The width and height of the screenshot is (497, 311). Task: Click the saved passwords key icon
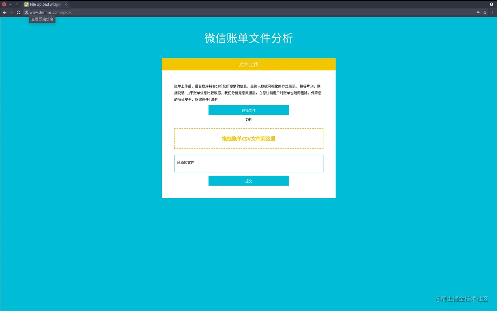[479, 12]
